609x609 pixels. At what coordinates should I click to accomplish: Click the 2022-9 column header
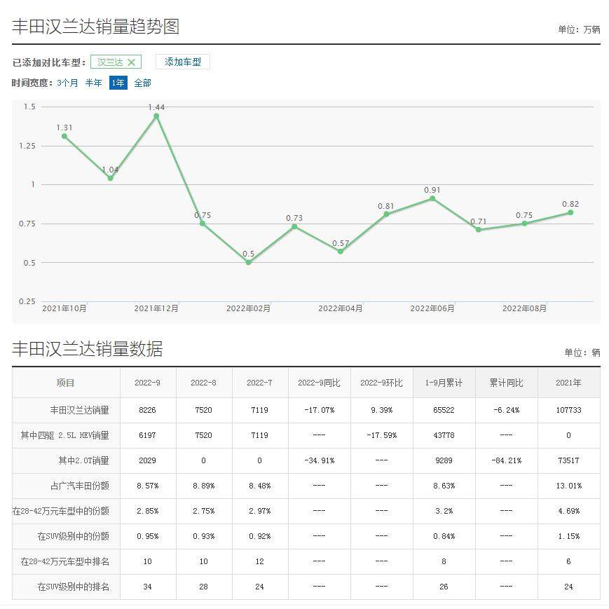pos(148,383)
